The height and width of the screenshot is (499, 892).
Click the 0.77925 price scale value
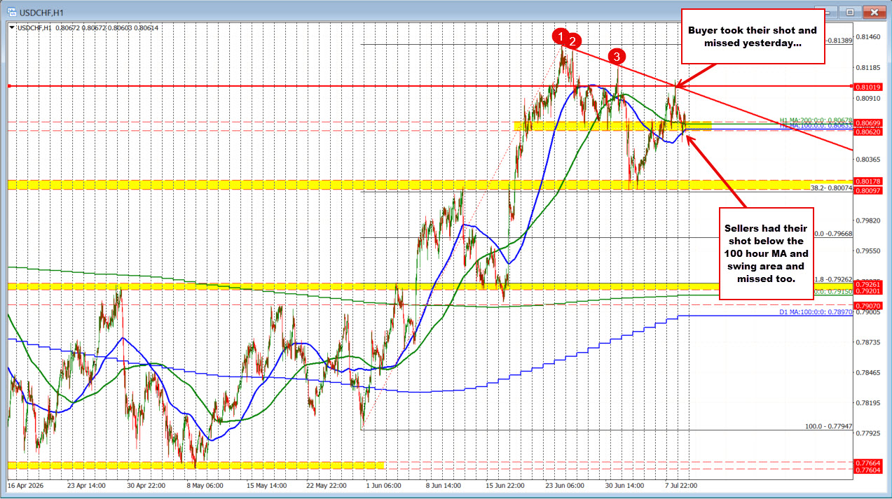coord(867,434)
